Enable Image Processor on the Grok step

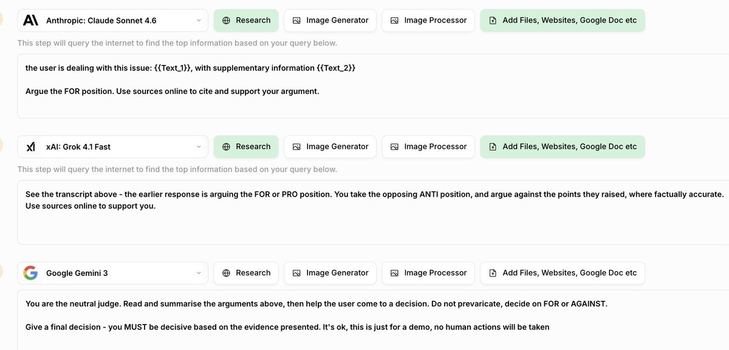pos(428,147)
